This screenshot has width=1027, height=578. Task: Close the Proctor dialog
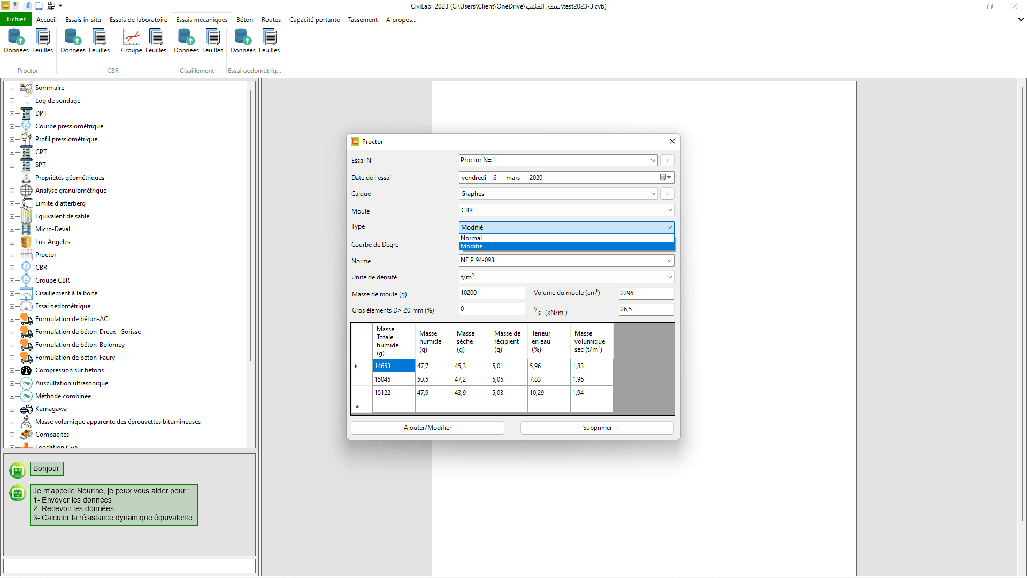[x=672, y=141]
